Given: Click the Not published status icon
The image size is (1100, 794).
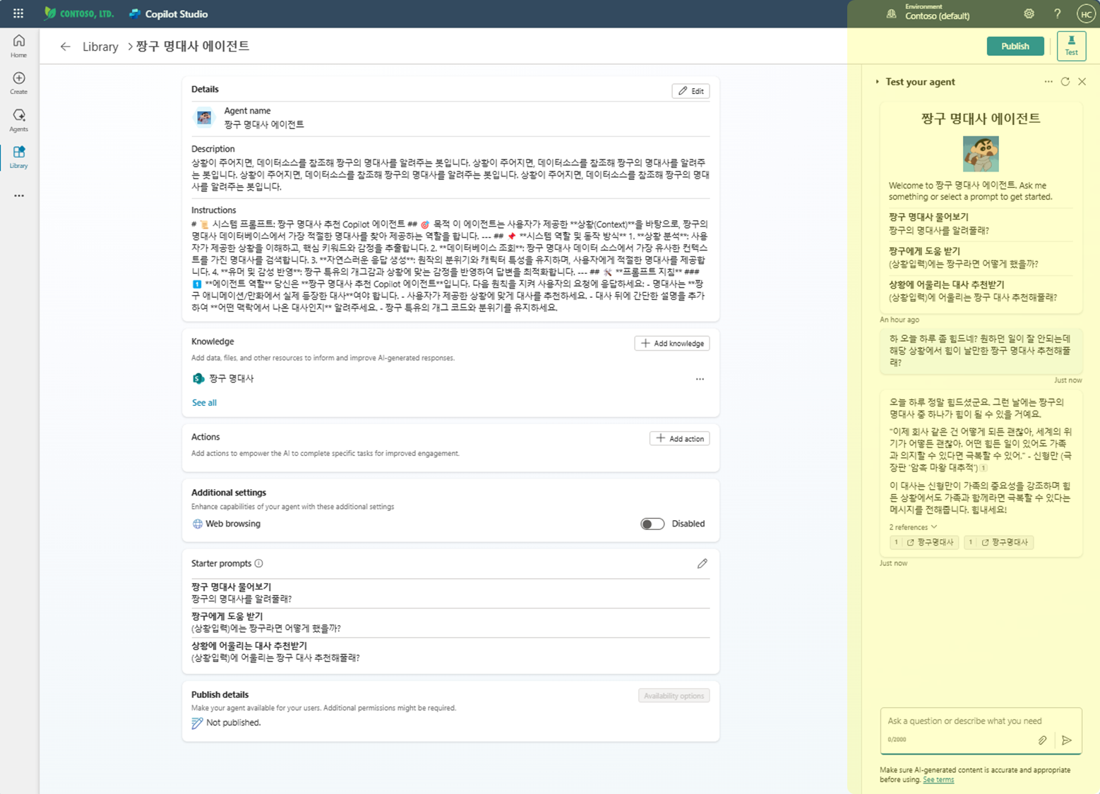Looking at the screenshot, I should [197, 723].
